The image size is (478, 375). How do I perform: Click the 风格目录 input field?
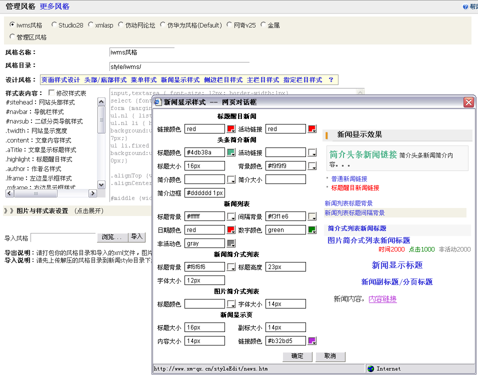coord(179,67)
